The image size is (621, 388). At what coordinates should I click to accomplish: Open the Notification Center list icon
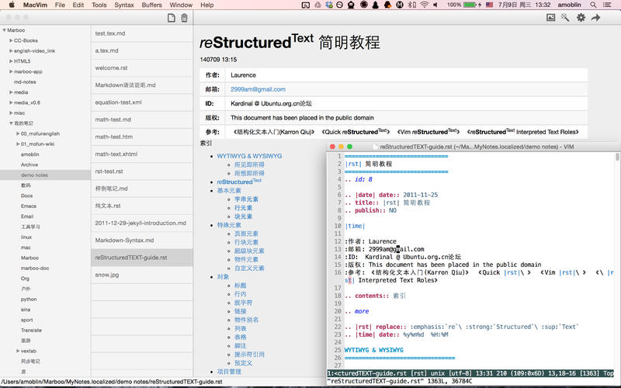607,5
